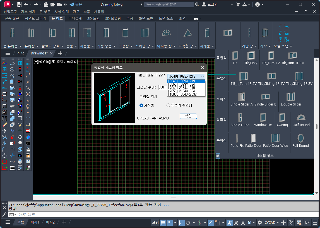Click the 확인 button in dialog
Screen dimensions: 320x228
tap(188, 116)
